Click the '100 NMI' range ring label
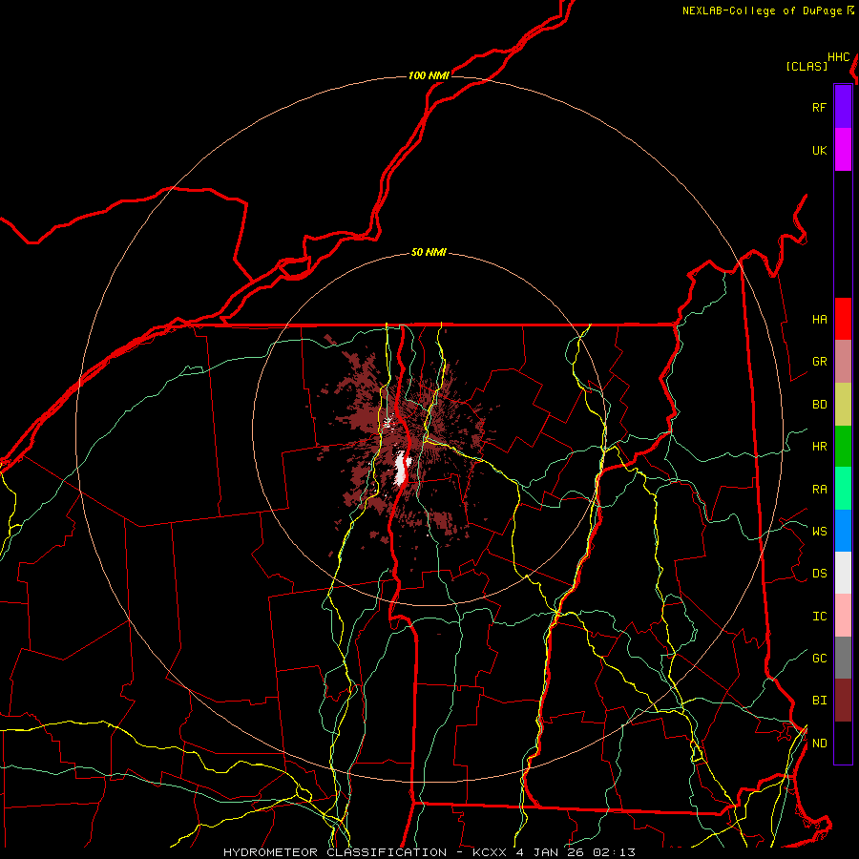The height and width of the screenshot is (859, 859). tap(429, 75)
